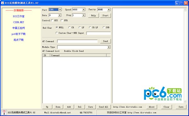The image size is (189, 116).
Task: Select CR LF end char option
Action: click(x=90, y=27)
